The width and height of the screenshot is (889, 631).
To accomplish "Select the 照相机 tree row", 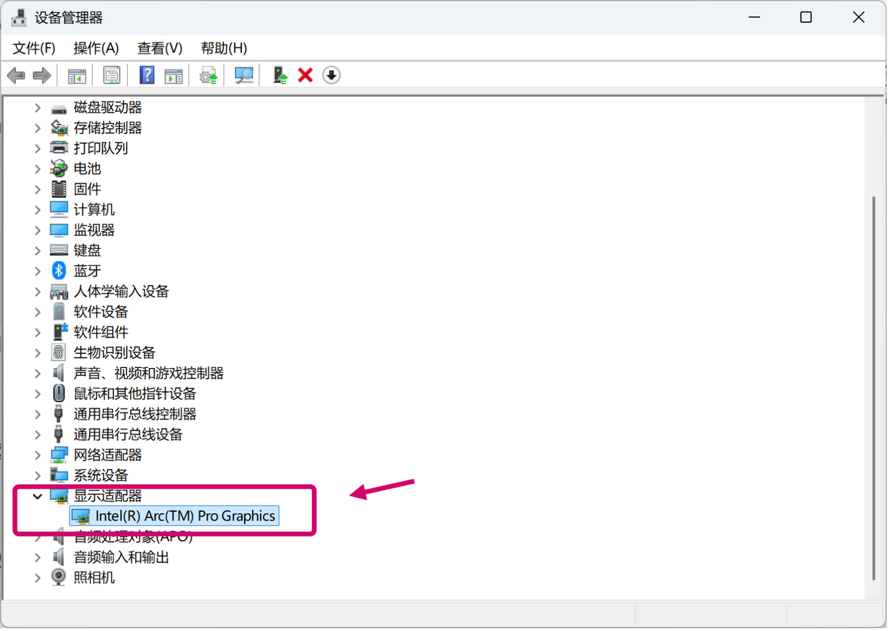I will tap(94, 579).
